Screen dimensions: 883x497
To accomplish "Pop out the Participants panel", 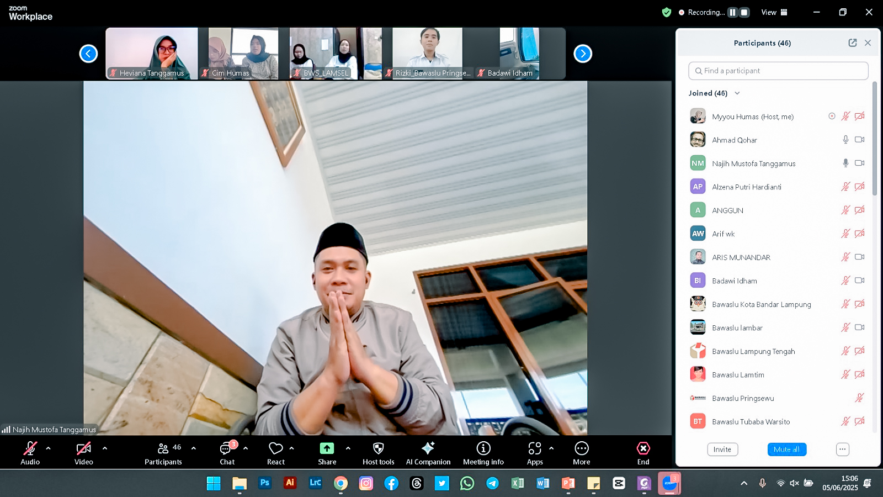I will pyautogui.click(x=853, y=43).
